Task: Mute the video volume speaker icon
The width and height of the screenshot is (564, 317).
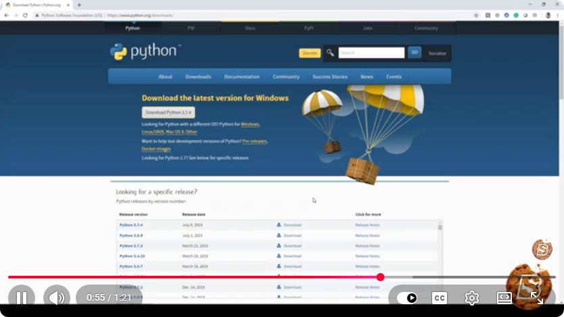Action: [57, 297]
